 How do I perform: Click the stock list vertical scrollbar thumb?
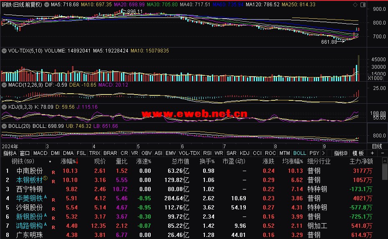coord(385,172)
